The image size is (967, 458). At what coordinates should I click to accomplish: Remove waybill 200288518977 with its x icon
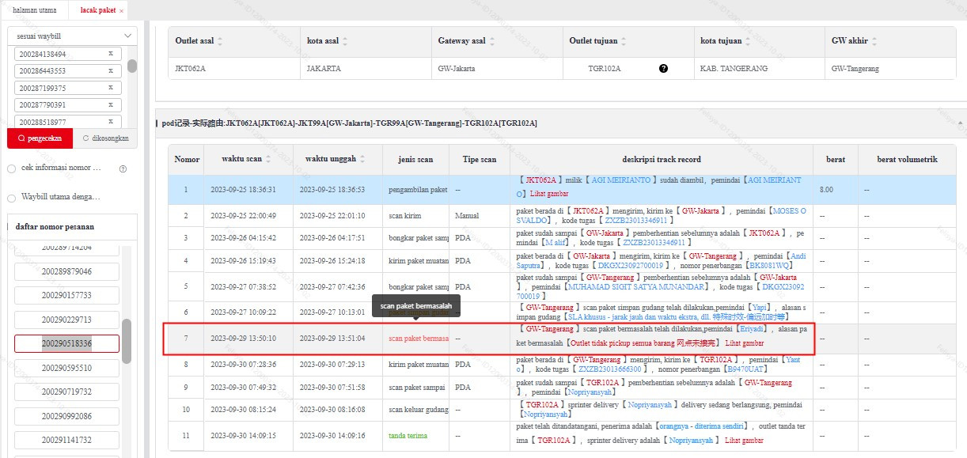[x=111, y=122]
